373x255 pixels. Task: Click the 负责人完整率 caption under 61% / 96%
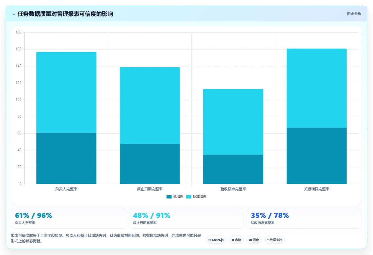click(x=25, y=223)
